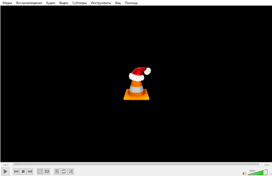Toggle loop repeat mode
Screen dimensions: 272x176
point(64,172)
